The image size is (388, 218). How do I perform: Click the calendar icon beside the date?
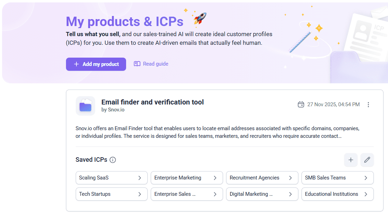point(301,104)
